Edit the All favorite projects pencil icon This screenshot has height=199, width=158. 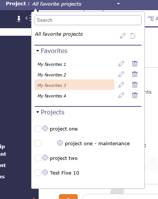point(123,36)
